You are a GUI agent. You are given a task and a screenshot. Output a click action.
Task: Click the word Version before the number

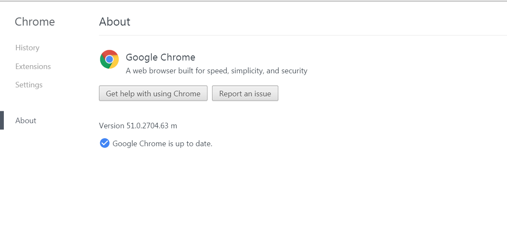pyautogui.click(x=112, y=126)
